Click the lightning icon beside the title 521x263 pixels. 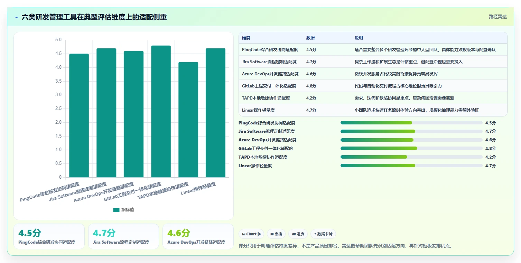click(x=16, y=17)
